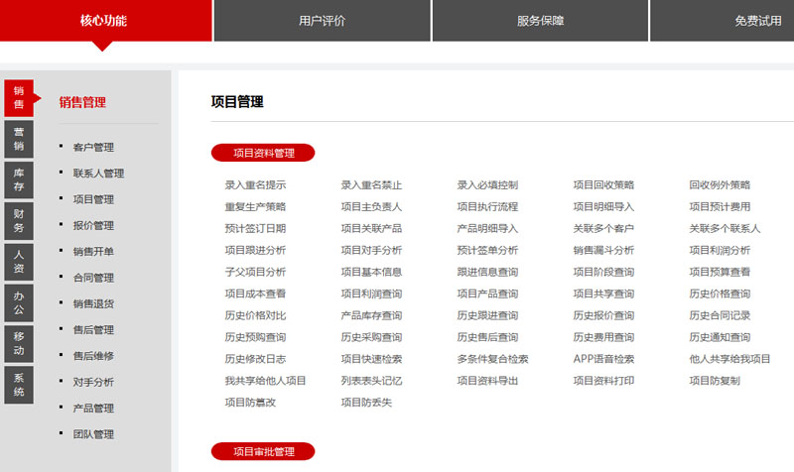Open the 录入重名提示 feature link
The height and width of the screenshot is (472, 794).
(x=255, y=185)
